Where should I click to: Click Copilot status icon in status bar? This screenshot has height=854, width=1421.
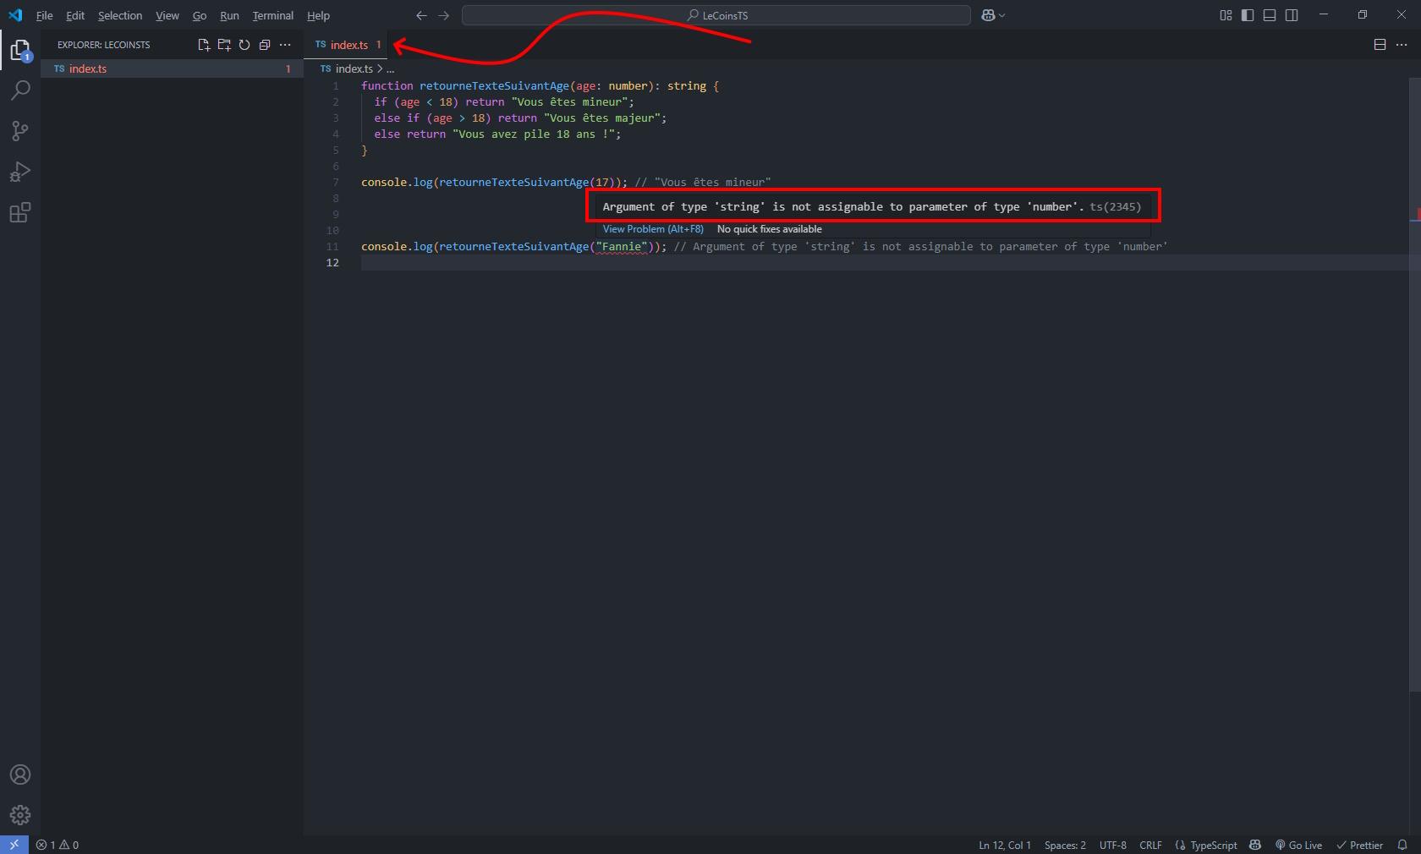coord(1255,845)
